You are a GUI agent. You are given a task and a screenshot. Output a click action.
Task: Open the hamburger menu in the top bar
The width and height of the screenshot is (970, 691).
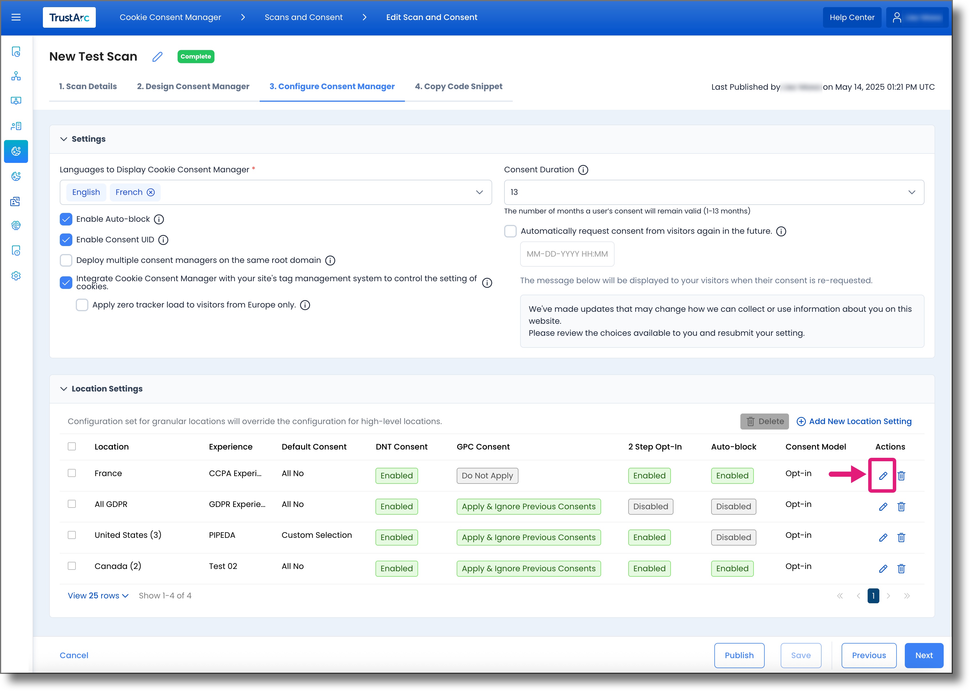(16, 17)
